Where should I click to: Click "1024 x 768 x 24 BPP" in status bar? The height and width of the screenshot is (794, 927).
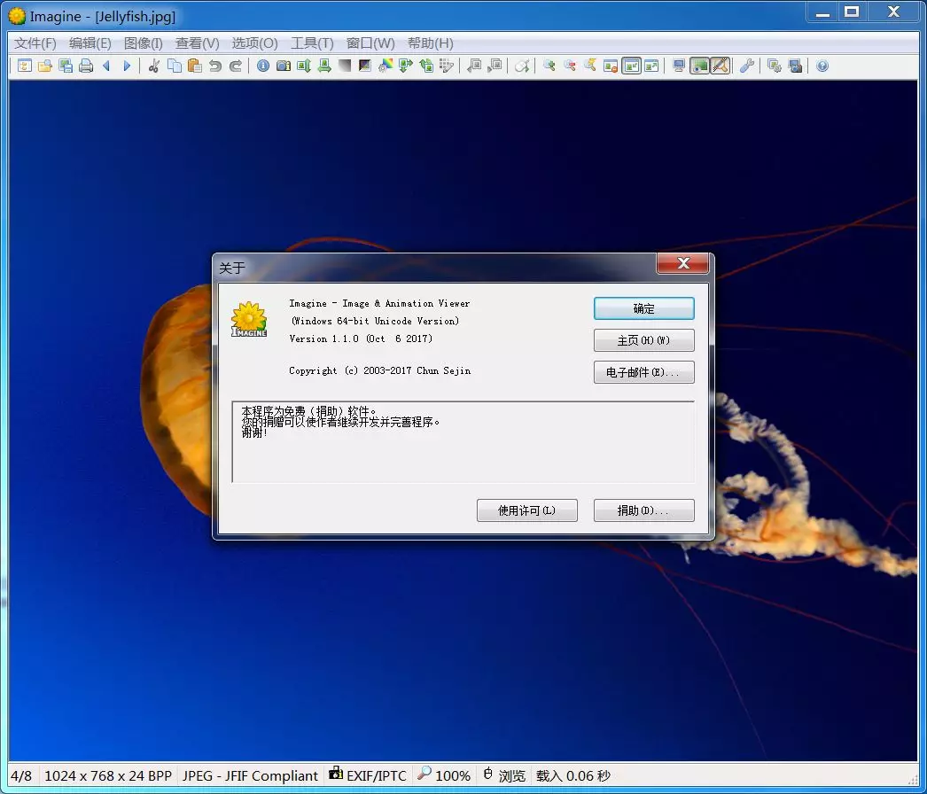pos(107,775)
